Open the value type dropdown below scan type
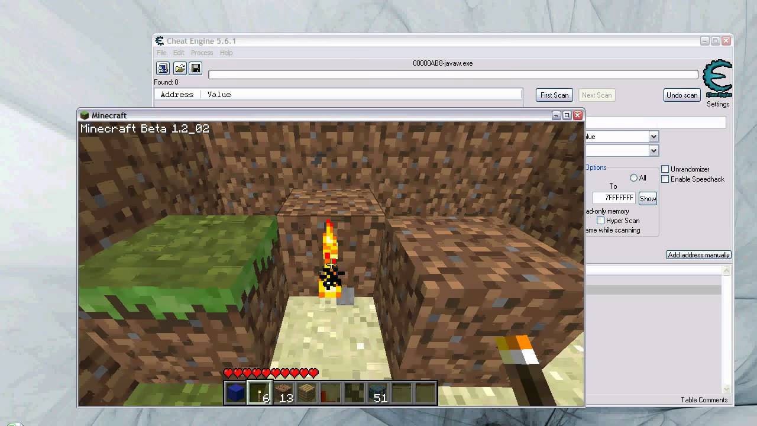This screenshot has height=426, width=757. click(x=654, y=151)
